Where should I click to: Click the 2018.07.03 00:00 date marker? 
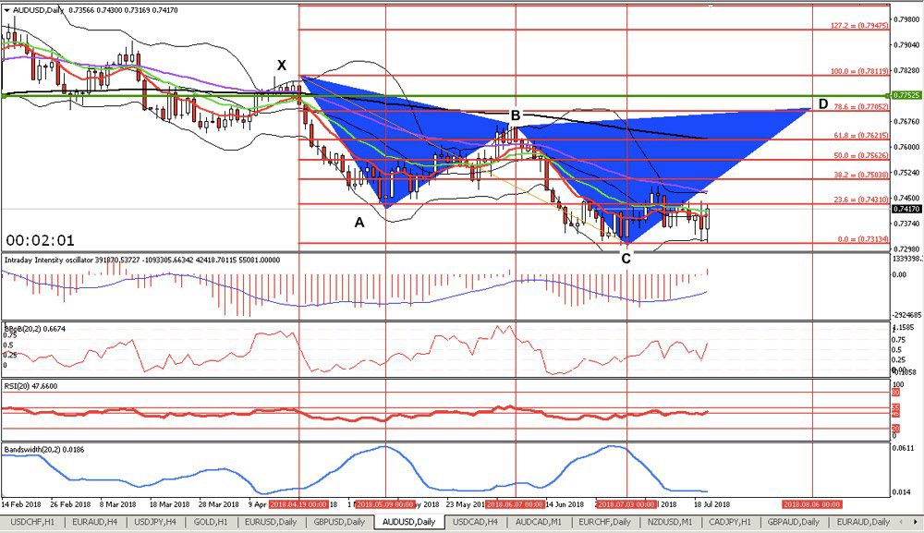coord(626,503)
